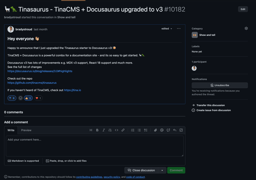Viewport: 256px width, 180px height.
Task: Toggle bold formatting in comment toolbar
Action: pos(97,130)
